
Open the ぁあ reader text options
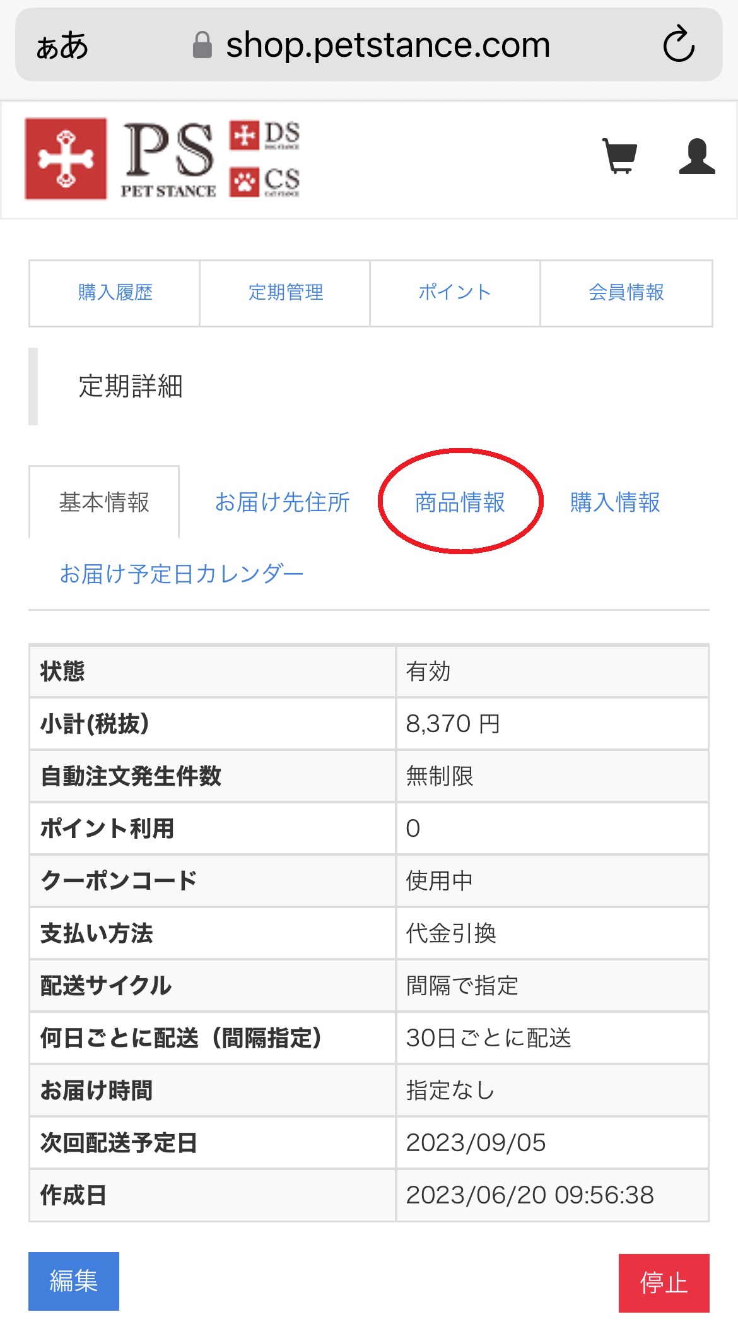(x=62, y=45)
